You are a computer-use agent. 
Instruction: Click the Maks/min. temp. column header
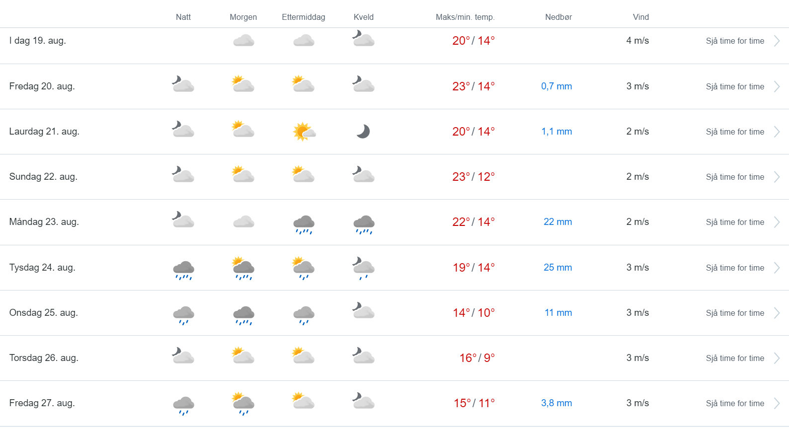pos(465,17)
